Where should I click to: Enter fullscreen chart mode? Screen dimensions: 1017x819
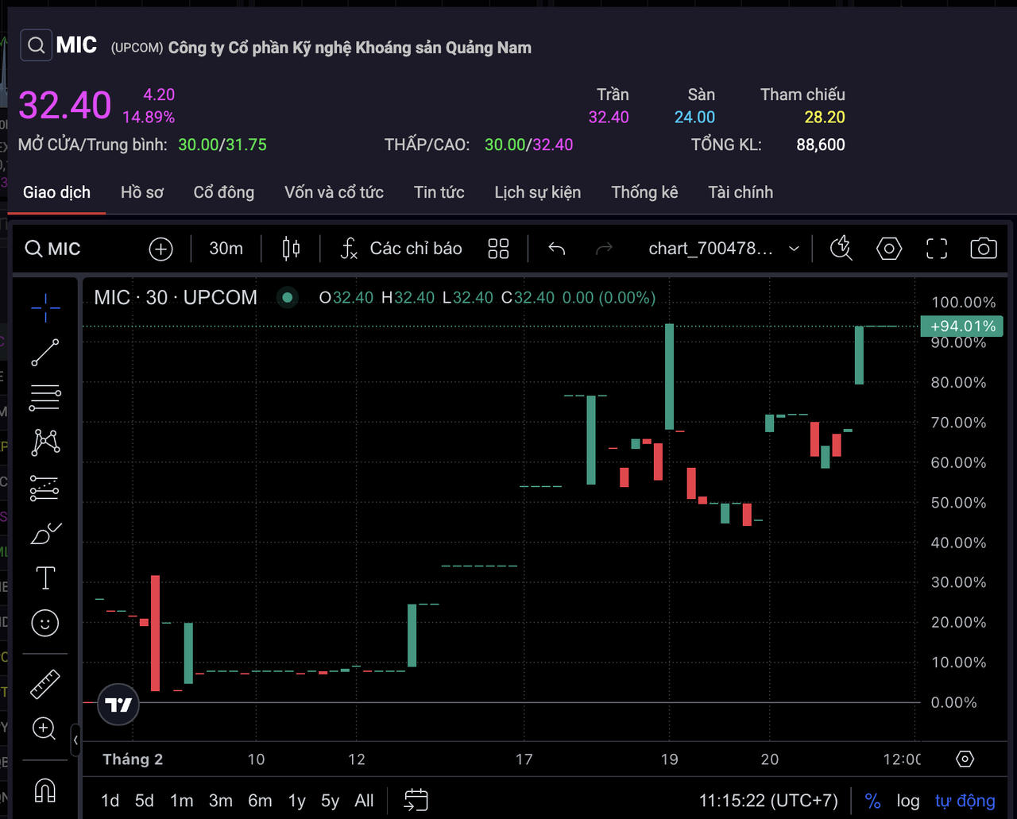pos(937,249)
